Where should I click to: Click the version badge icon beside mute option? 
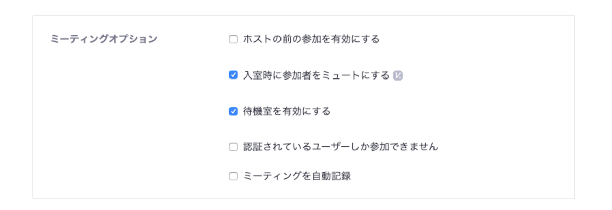pyautogui.click(x=398, y=75)
